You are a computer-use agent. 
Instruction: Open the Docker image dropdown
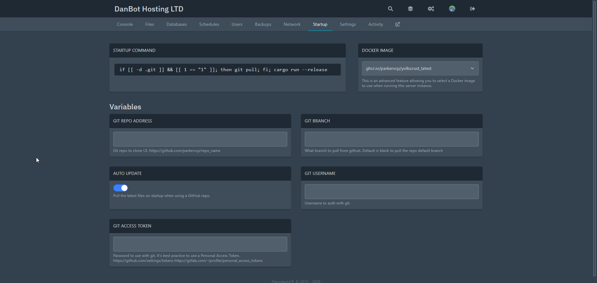pos(419,68)
